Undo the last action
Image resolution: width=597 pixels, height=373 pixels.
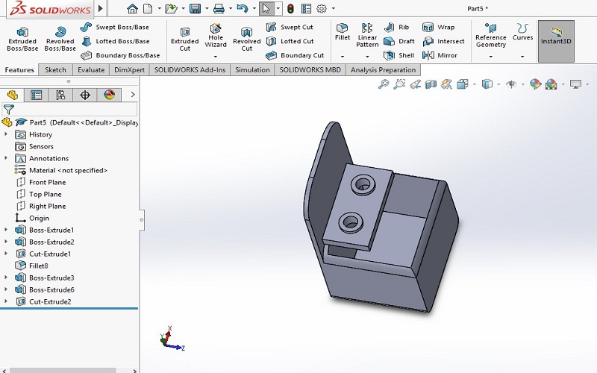tap(242, 8)
